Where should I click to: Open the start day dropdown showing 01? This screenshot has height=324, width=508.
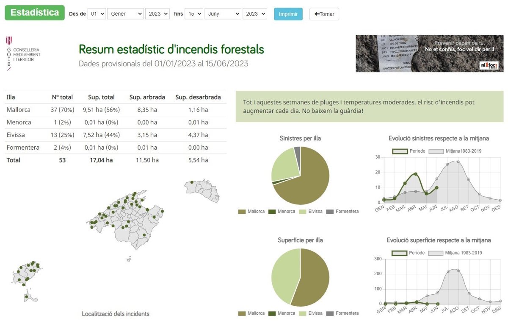[97, 14]
